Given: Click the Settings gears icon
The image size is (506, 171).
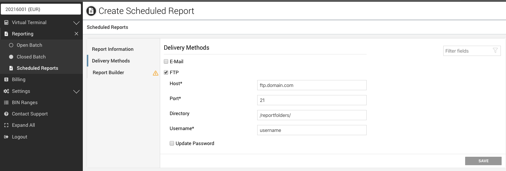Looking at the screenshot, I should pos(6,91).
